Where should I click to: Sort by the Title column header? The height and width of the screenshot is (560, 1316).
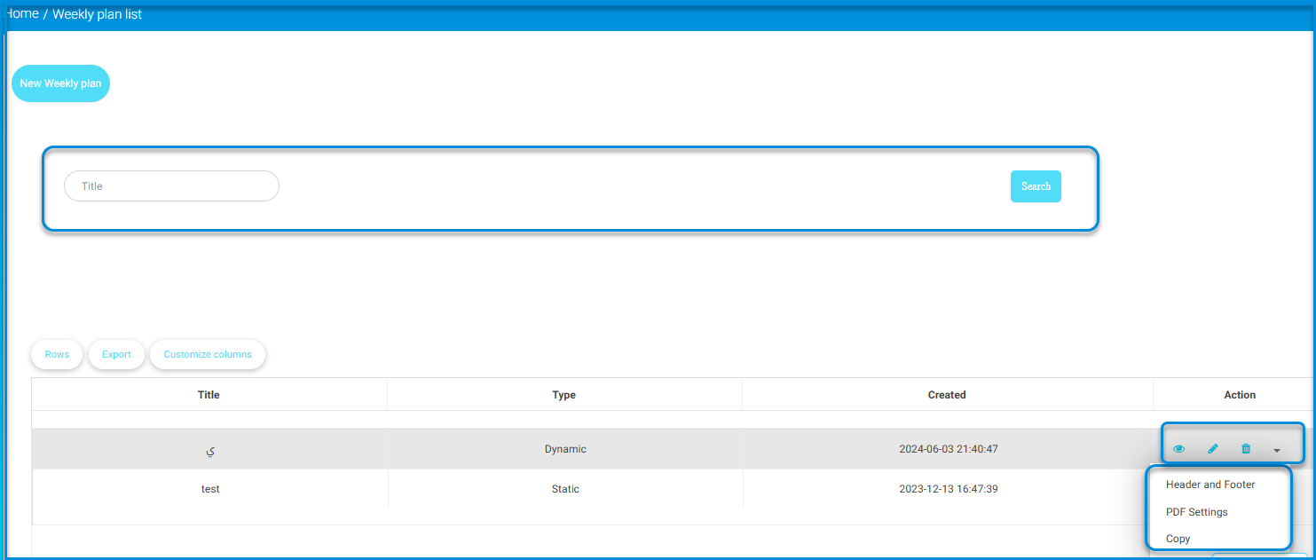[209, 395]
